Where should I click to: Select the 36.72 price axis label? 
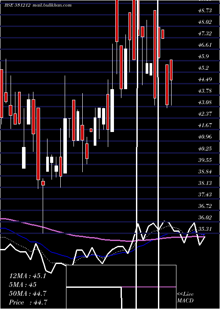(x=205, y=206)
